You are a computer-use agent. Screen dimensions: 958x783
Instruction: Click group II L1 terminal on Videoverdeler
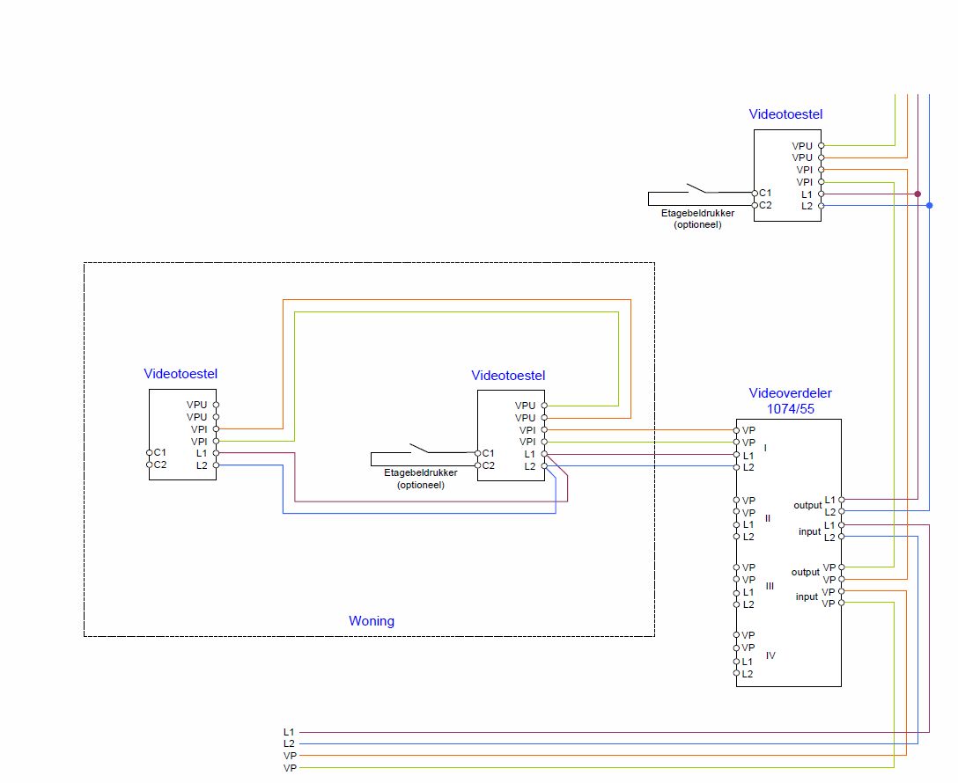(x=736, y=525)
